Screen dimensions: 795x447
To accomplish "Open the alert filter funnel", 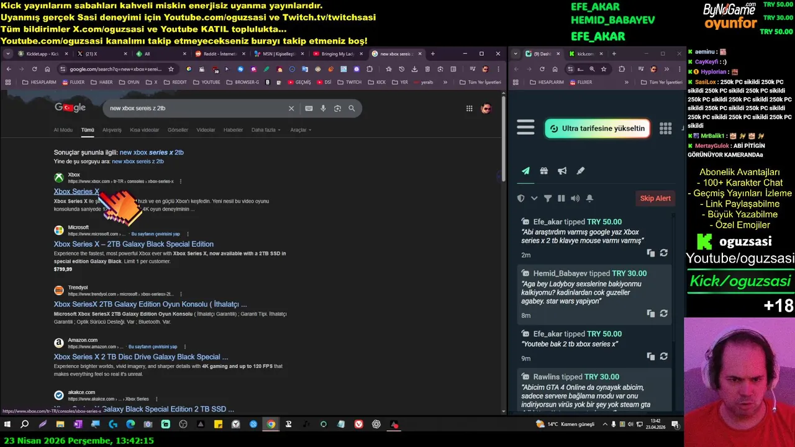I will [x=548, y=198].
